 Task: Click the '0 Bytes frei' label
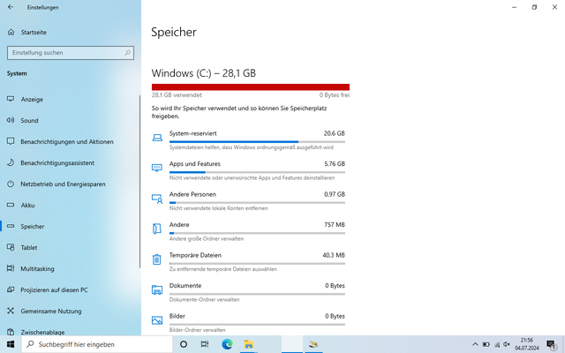pos(334,95)
